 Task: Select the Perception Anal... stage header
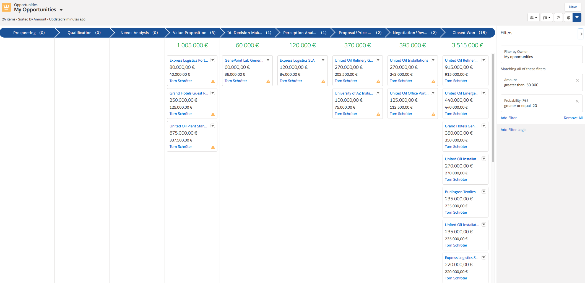pos(305,33)
